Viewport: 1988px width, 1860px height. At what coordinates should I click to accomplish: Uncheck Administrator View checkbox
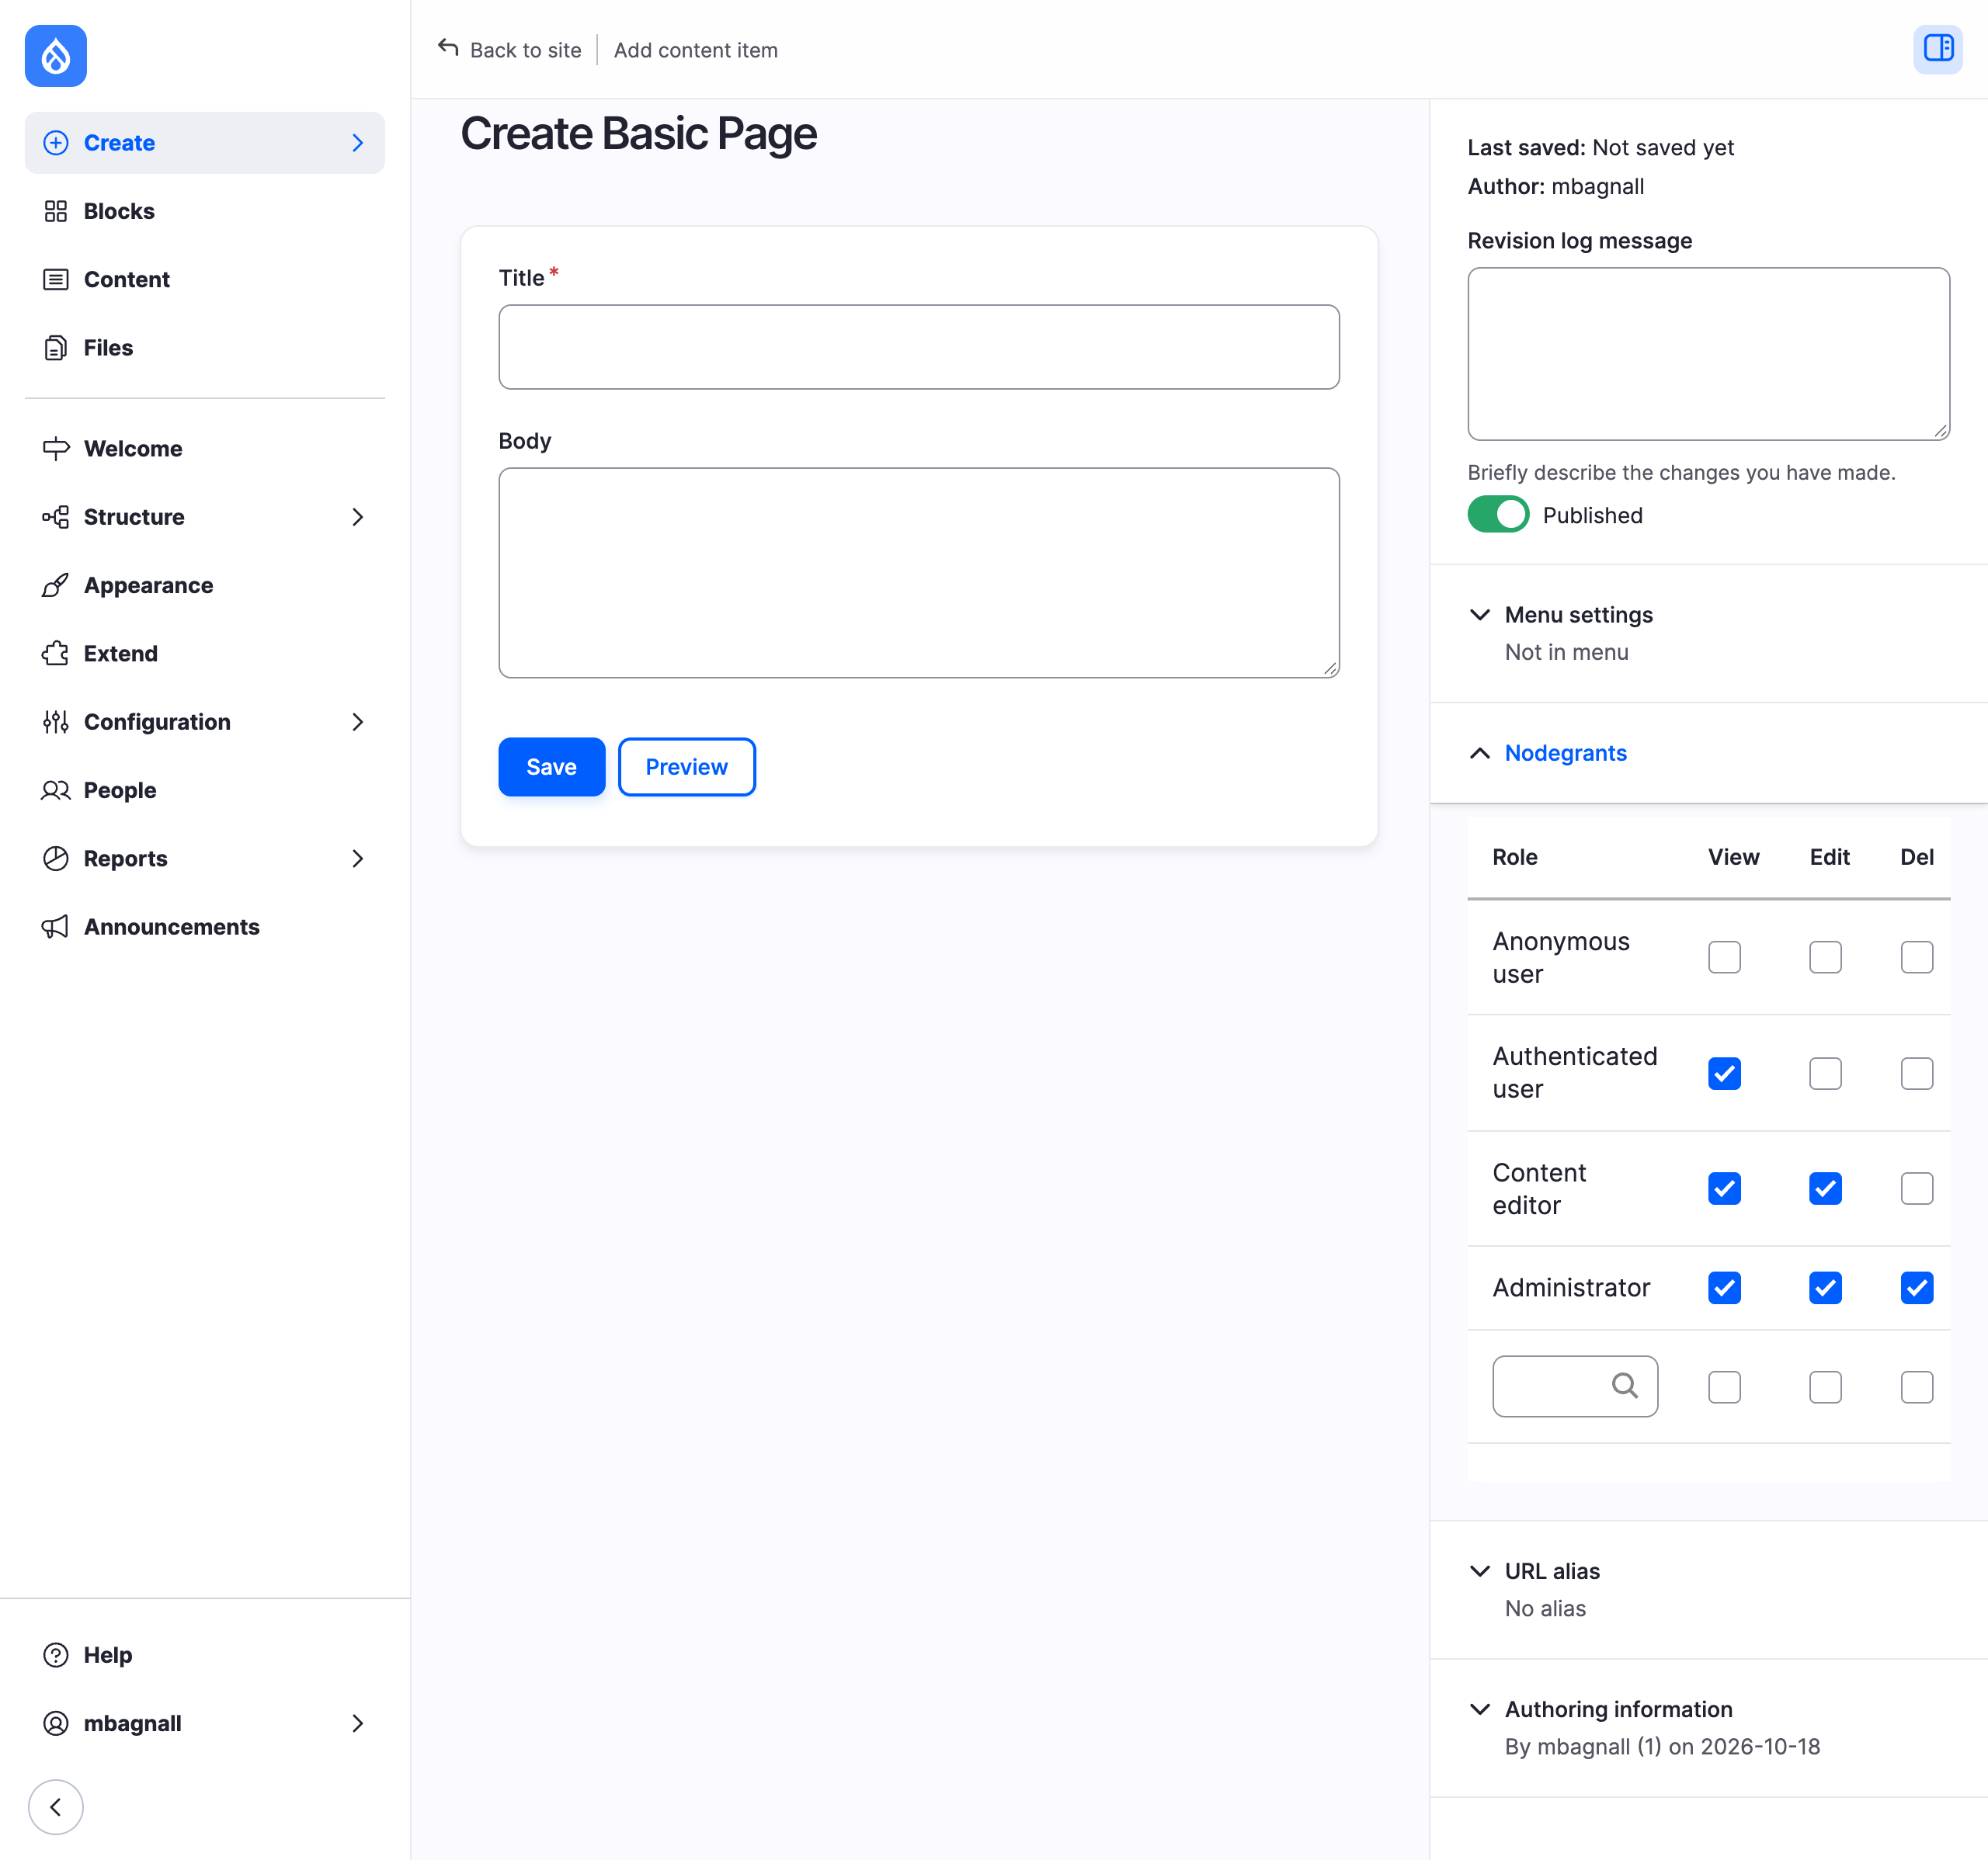point(1724,1287)
